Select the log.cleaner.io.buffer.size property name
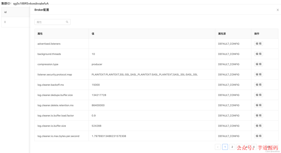This screenshot has height=153, width=281. 52,126
